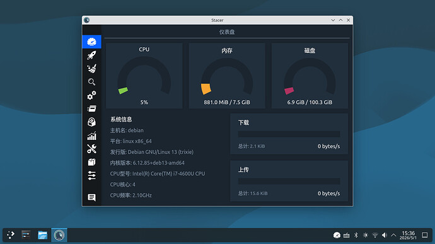The width and height of the screenshot is (435, 244).
Task: Open Resources chart sidebar icon
Action: [91, 136]
